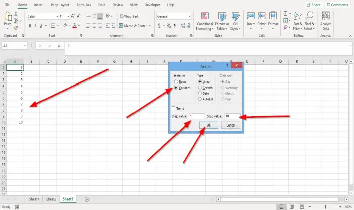The width and height of the screenshot is (354, 210).
Task: Open Conditional Formatting menu
Action: tap(204, 21)
